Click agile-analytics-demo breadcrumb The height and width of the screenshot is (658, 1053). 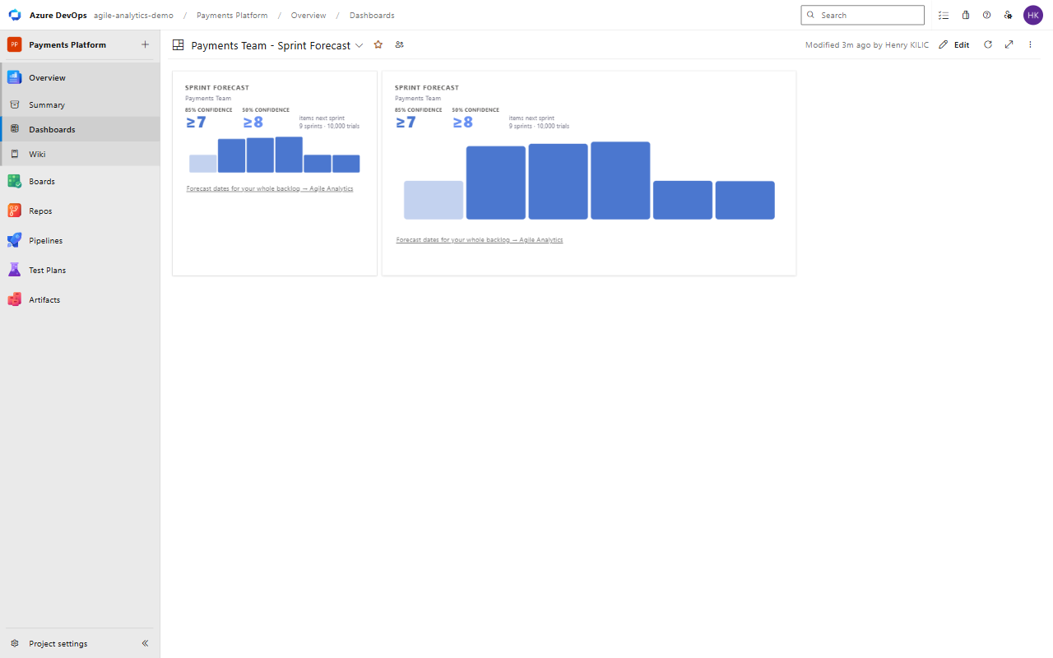pos(133,15)
